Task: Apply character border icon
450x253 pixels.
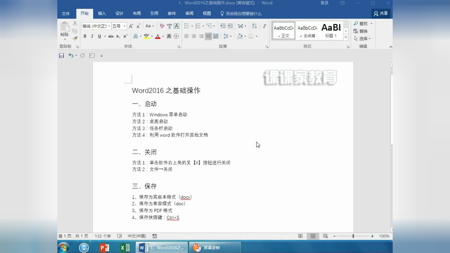Action: 176,26
